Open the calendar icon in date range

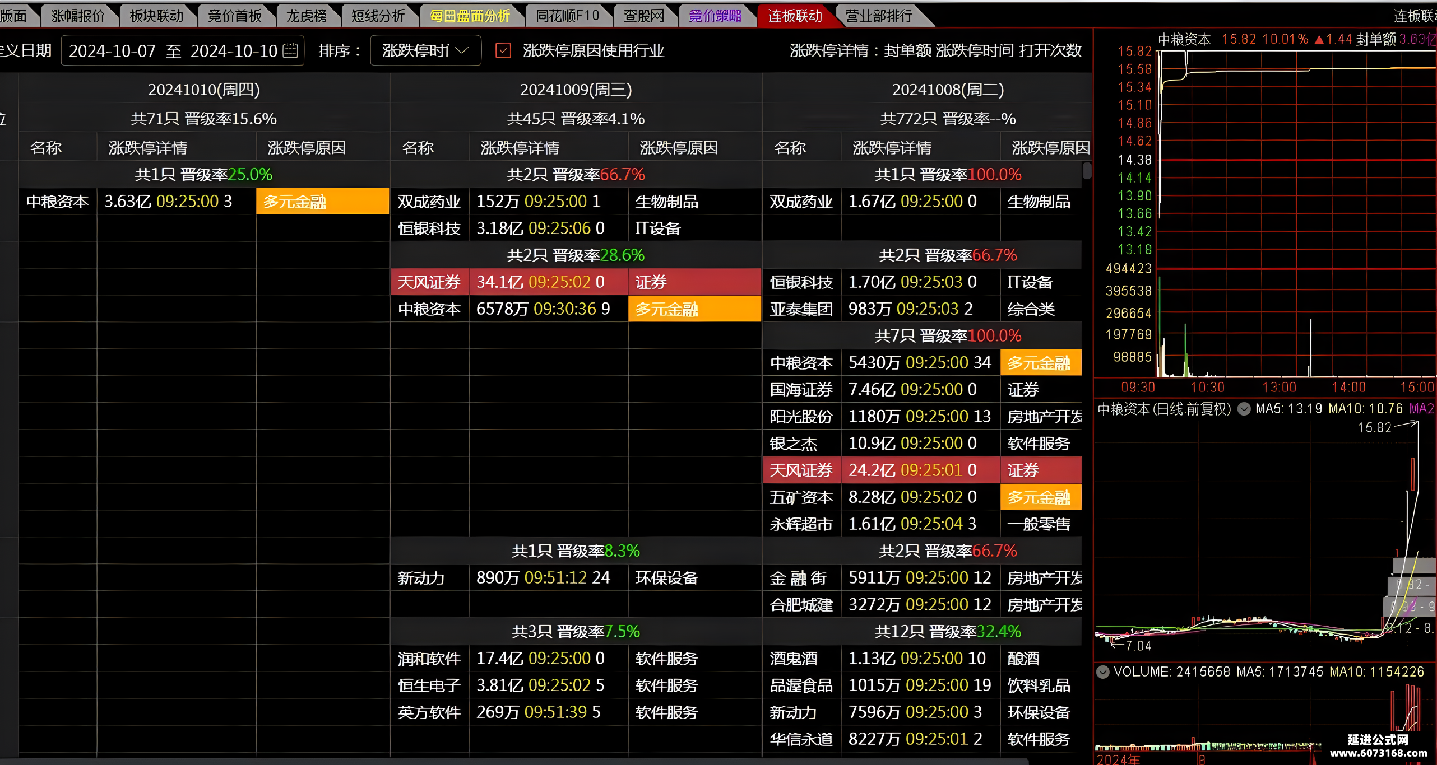(290, 50)
